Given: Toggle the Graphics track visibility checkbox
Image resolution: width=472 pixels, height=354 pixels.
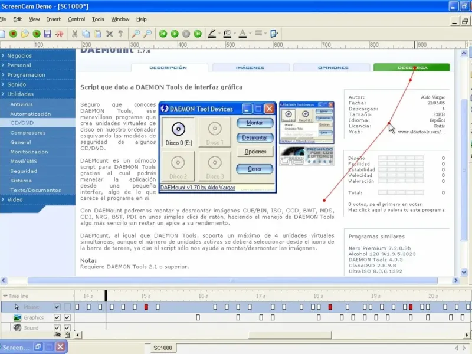Looking at the screenshot, I should point(57,317).
